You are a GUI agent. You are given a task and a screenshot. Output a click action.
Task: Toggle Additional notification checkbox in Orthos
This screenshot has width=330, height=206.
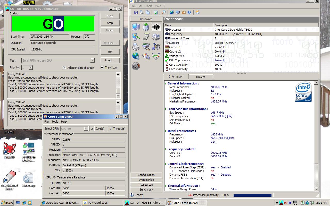[x=64, y=67]
